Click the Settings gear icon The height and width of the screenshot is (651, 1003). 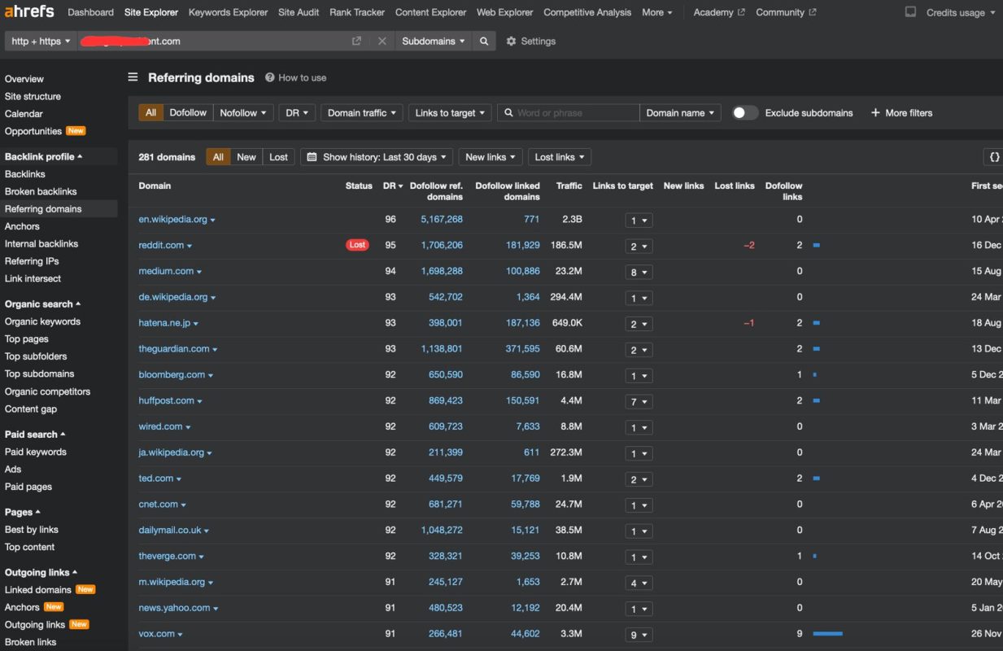pyautogui.click(x=511, y=42)
